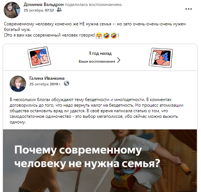The height and width of the screenshot is (192, 201).
Task: Click the shared post text about бездетности
Action: pos(96,111)
